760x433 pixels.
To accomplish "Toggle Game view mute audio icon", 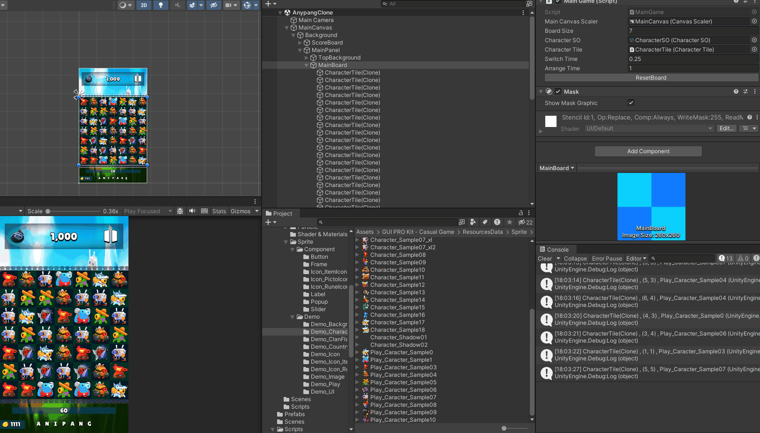I will (192, 211).
